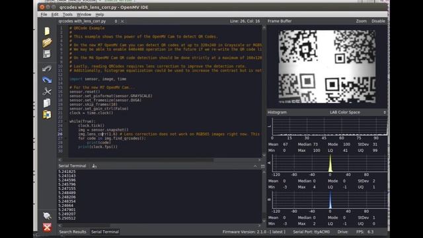Collapse the Serial Terminal pane chevron
Viewport: 423px width, 238px height.
(x=255, y=166)
